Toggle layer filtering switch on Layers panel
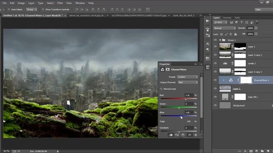 click(x=257, y=22)
